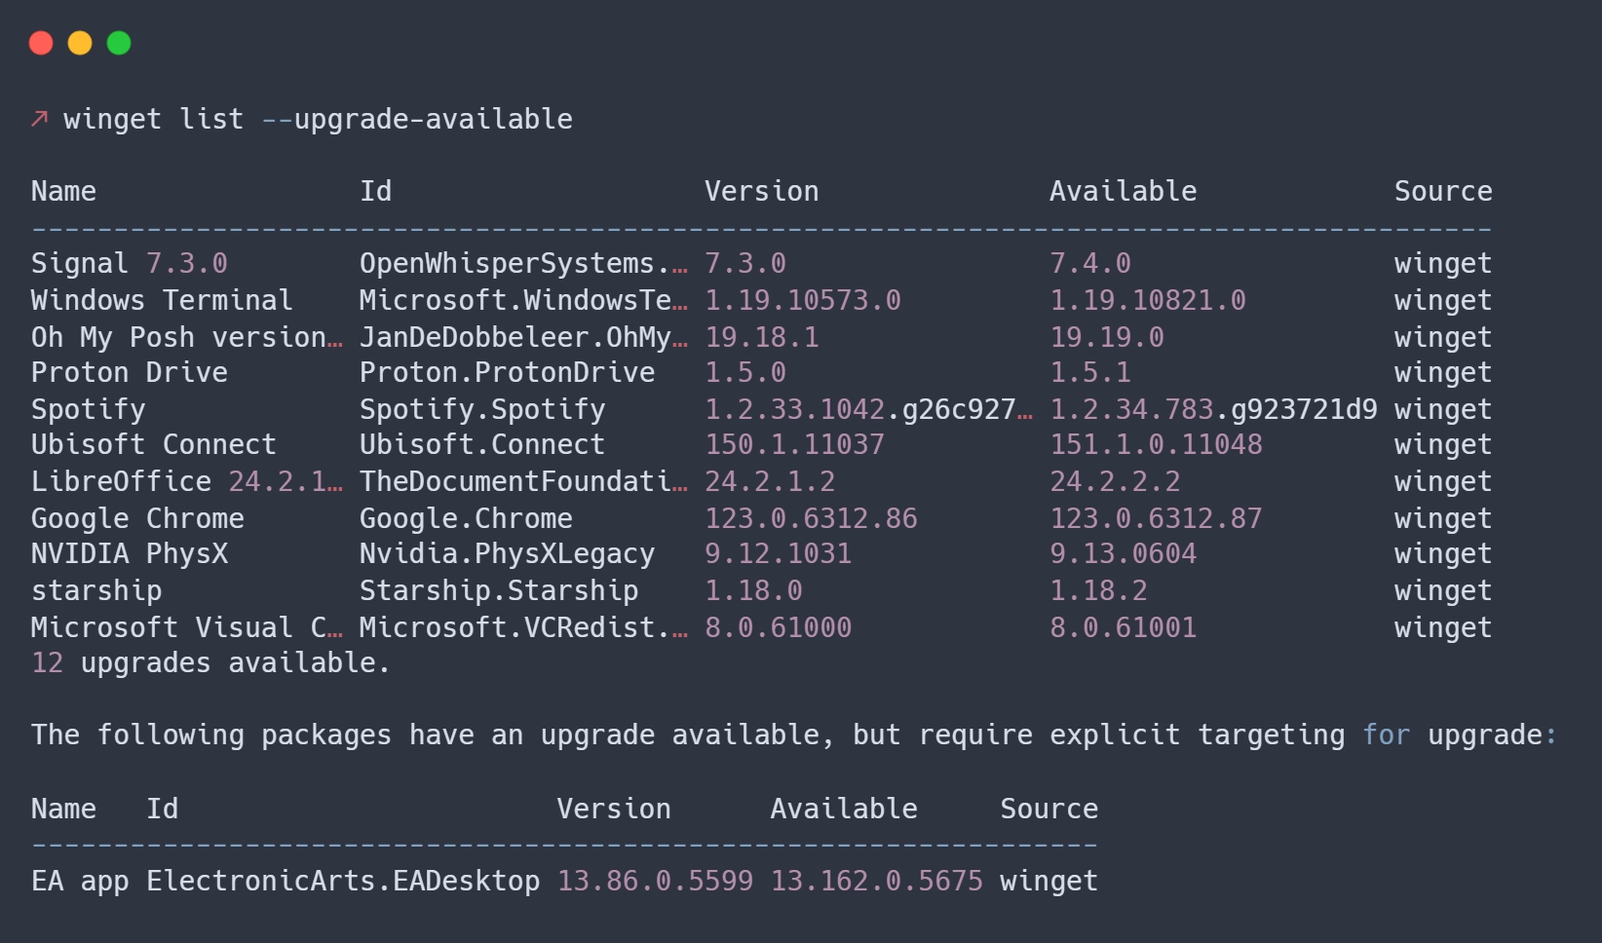This screenshot has width=1602, height=943.
Task: Click available version '1.5.1'
Action: [1090, 372]
